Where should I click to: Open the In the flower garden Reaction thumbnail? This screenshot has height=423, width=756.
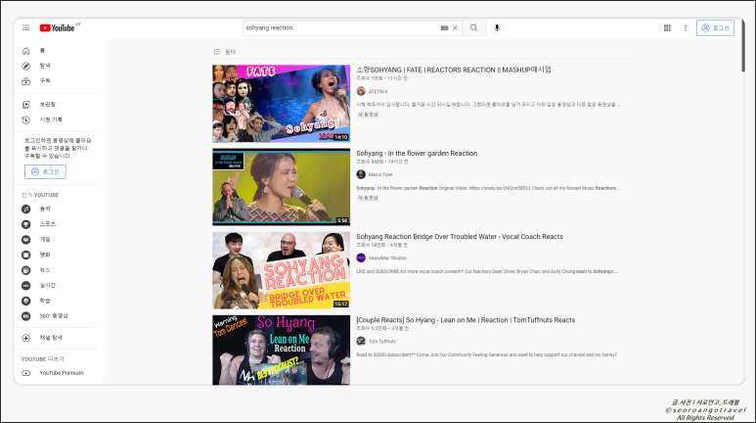[281, 187]
